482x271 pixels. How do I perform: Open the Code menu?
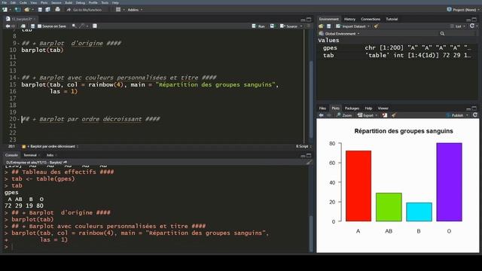click(x=23, y=2)
